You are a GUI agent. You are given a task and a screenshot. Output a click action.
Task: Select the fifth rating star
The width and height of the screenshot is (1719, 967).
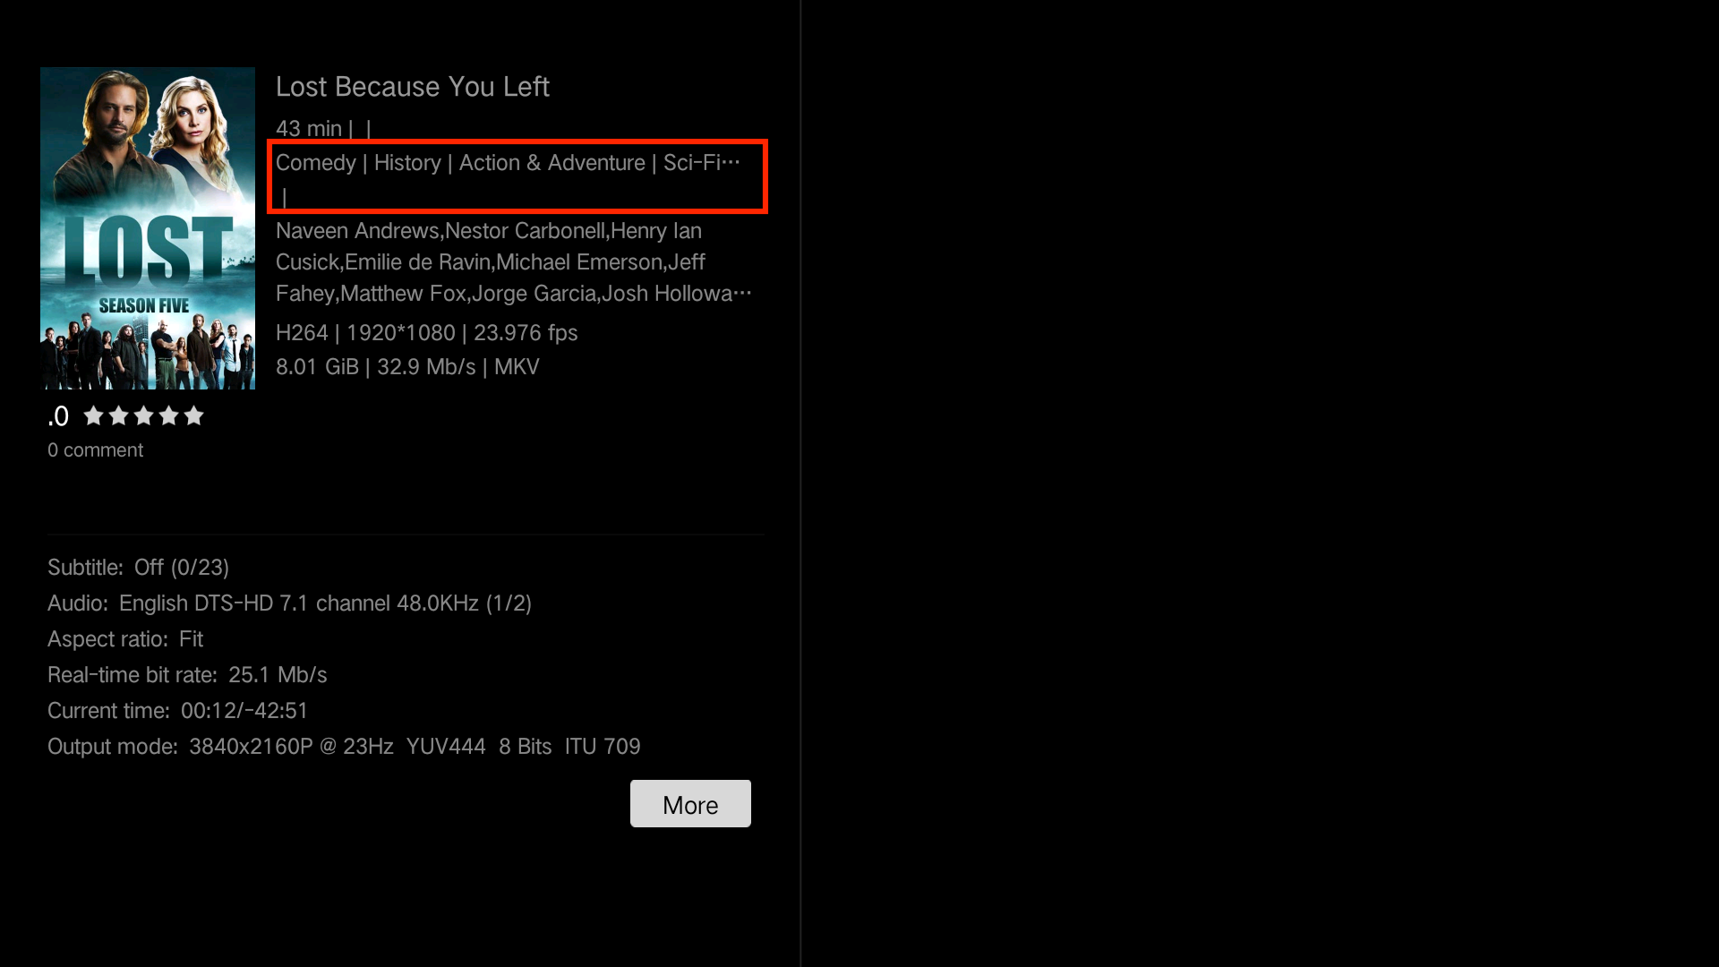pos(193,415)
